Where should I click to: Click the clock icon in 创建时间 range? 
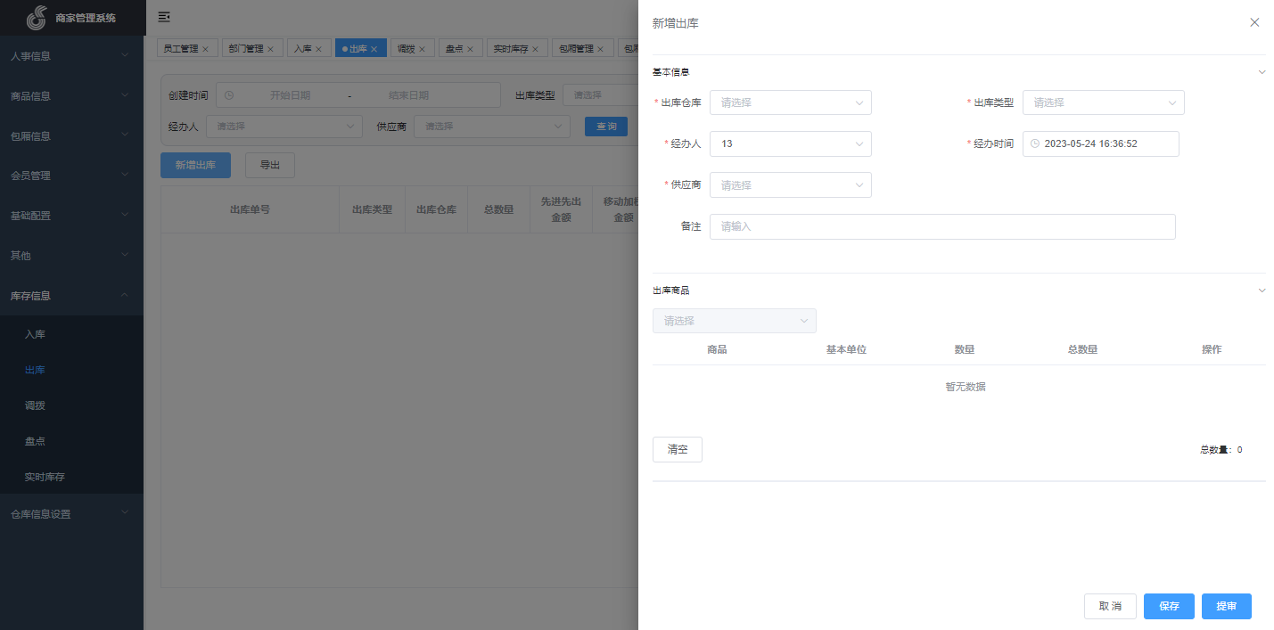[229, 95]
